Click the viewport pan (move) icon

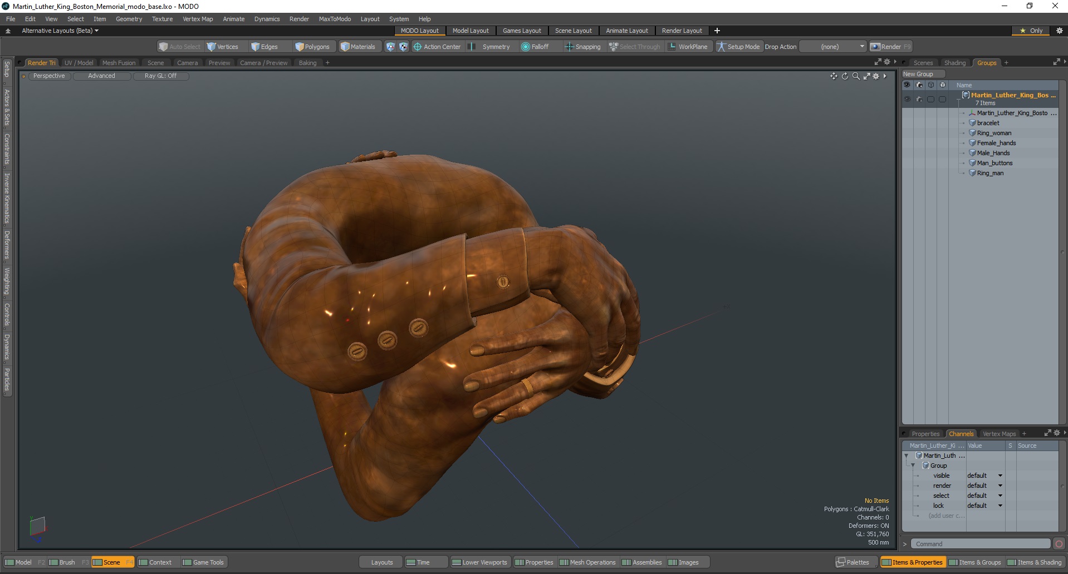pos(834,76)
